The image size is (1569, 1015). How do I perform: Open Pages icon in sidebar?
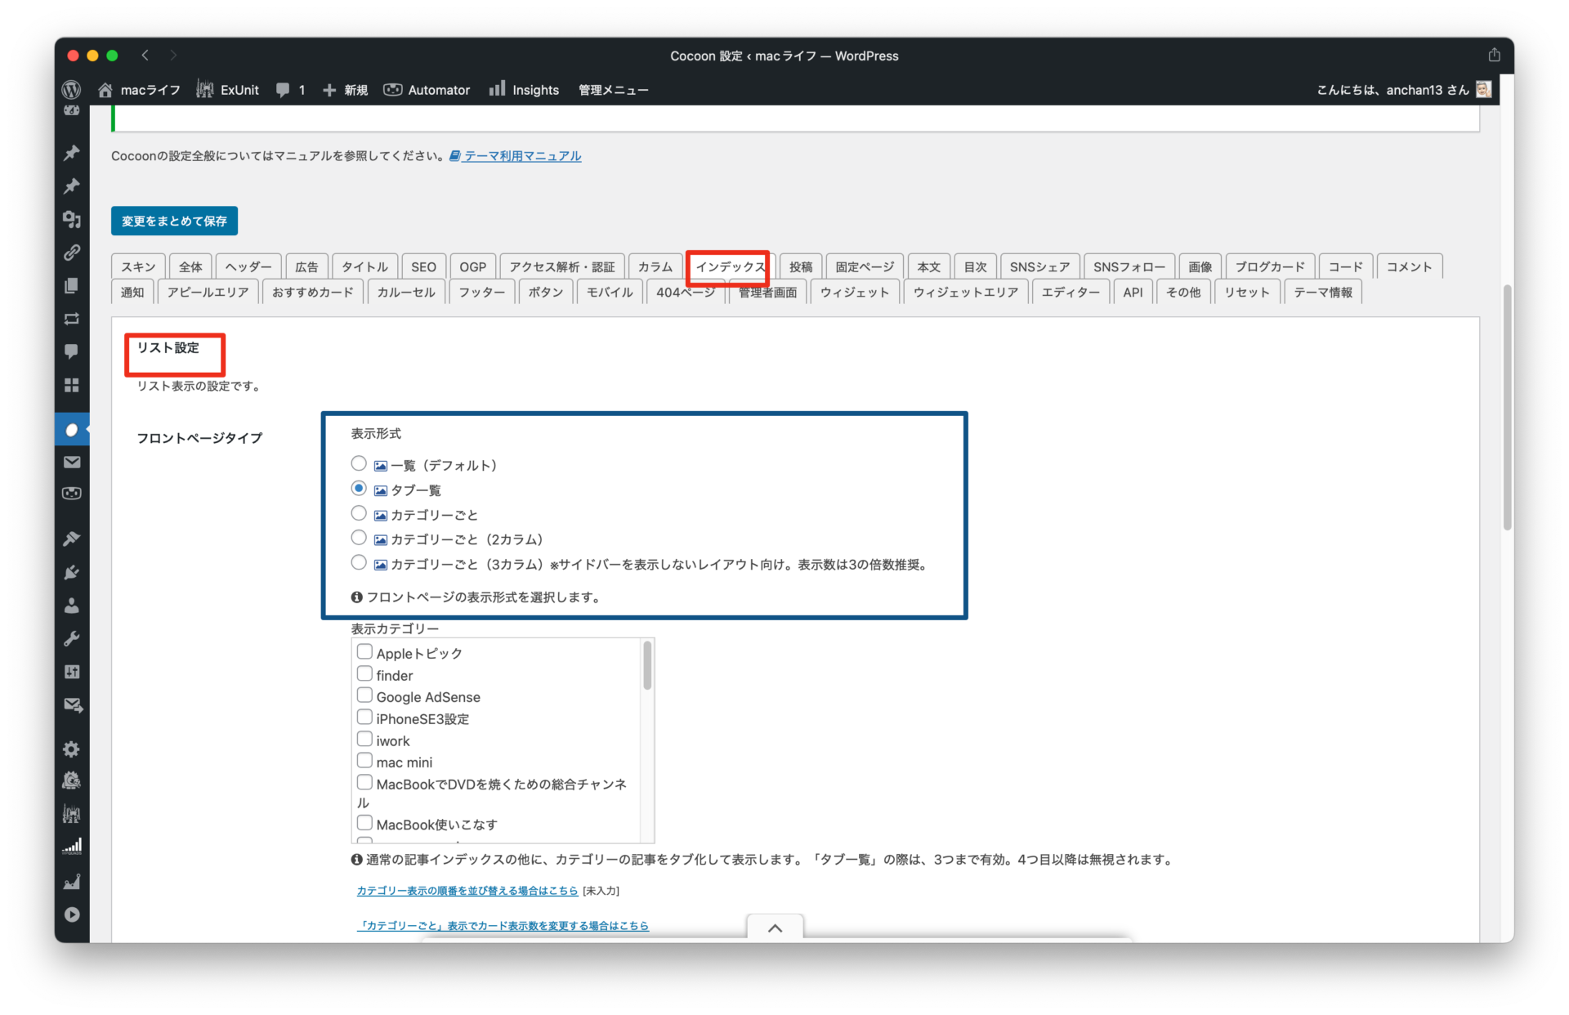(72, 285)
